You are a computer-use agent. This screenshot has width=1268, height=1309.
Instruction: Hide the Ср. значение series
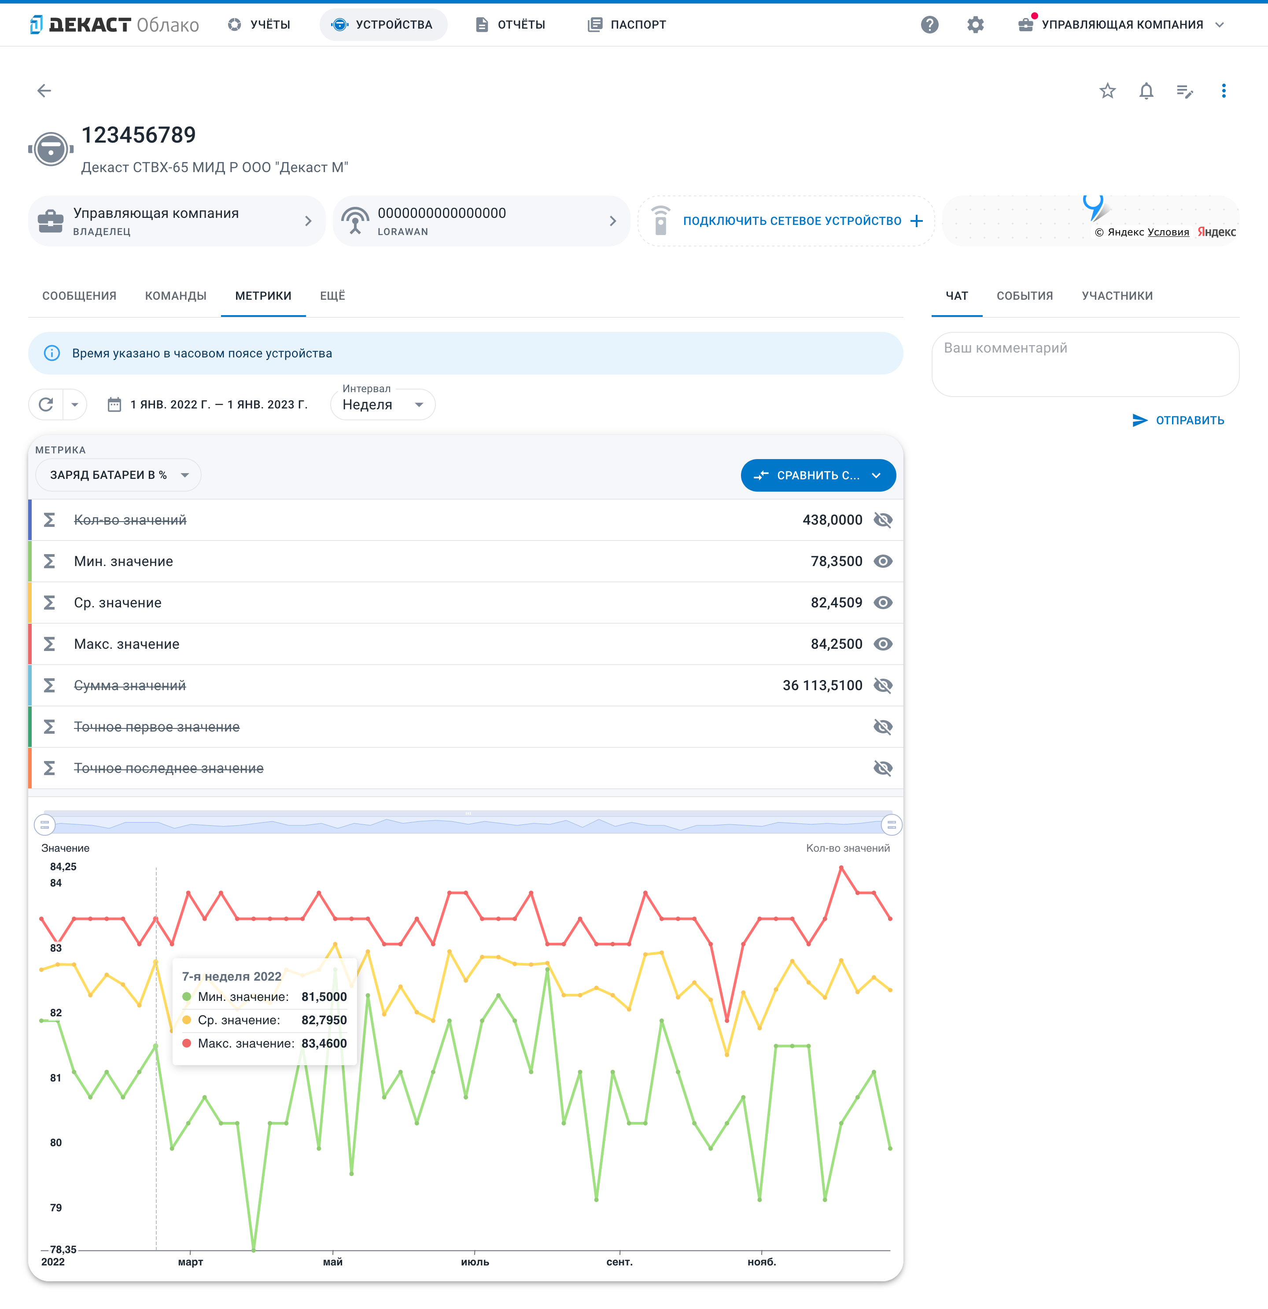883,603
